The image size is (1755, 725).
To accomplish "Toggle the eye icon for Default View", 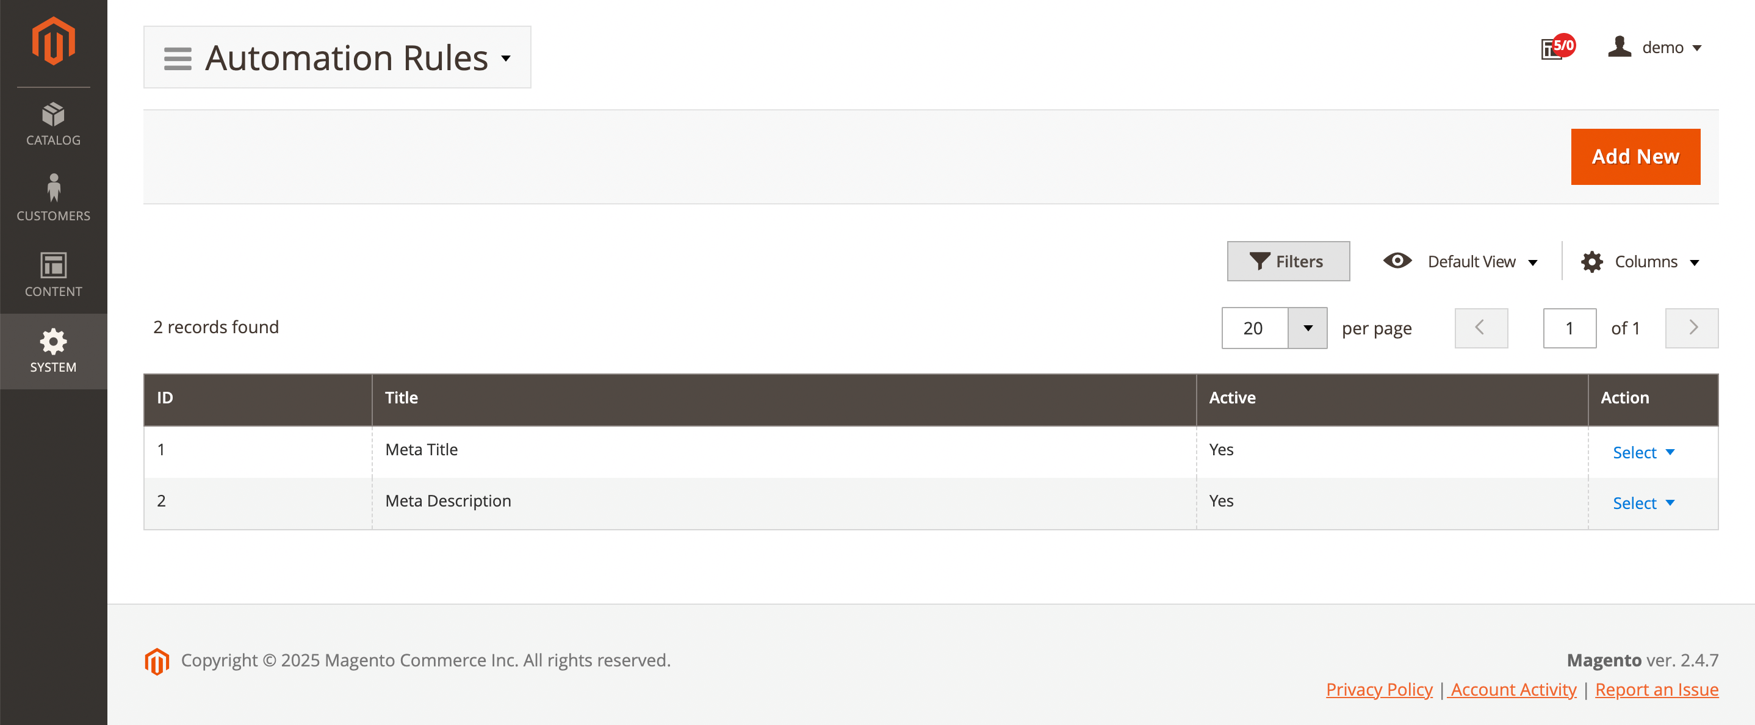I will pyautogui.click(x=1397, y=261).
